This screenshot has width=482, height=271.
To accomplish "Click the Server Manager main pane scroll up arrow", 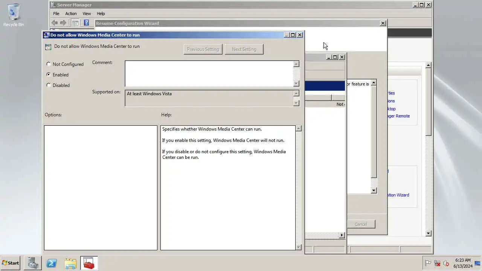I will (428, 65).
